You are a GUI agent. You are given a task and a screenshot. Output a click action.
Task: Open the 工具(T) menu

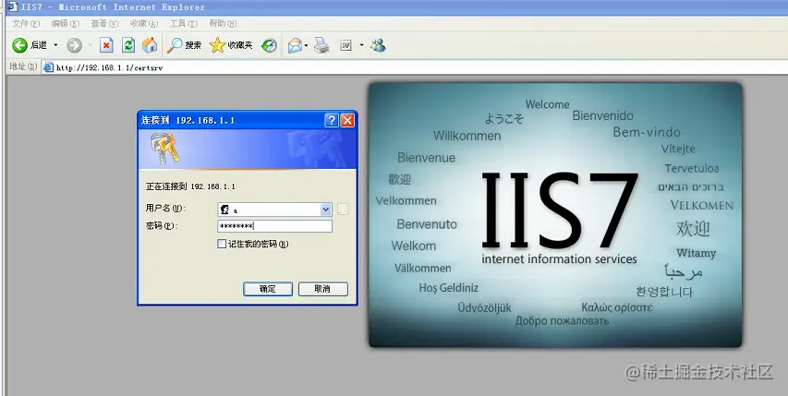pos(184,24)
